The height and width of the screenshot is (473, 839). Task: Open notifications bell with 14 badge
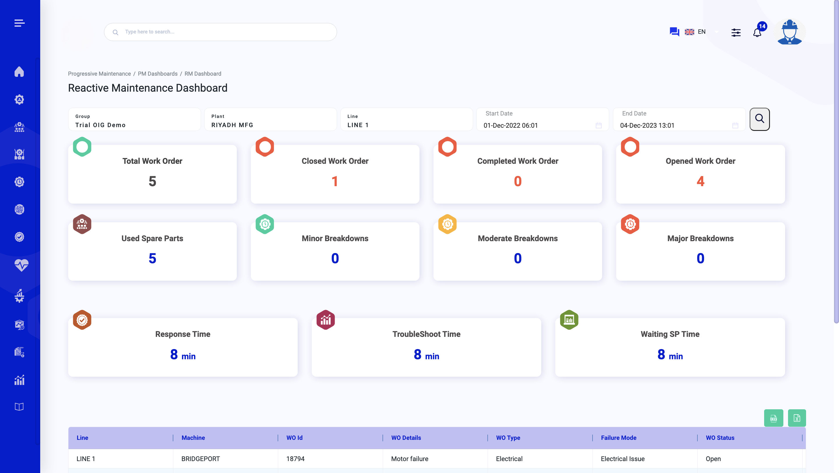pos(757,32)
